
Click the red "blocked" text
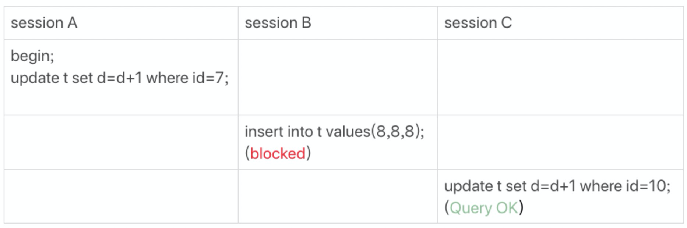(x=278, y=153)
